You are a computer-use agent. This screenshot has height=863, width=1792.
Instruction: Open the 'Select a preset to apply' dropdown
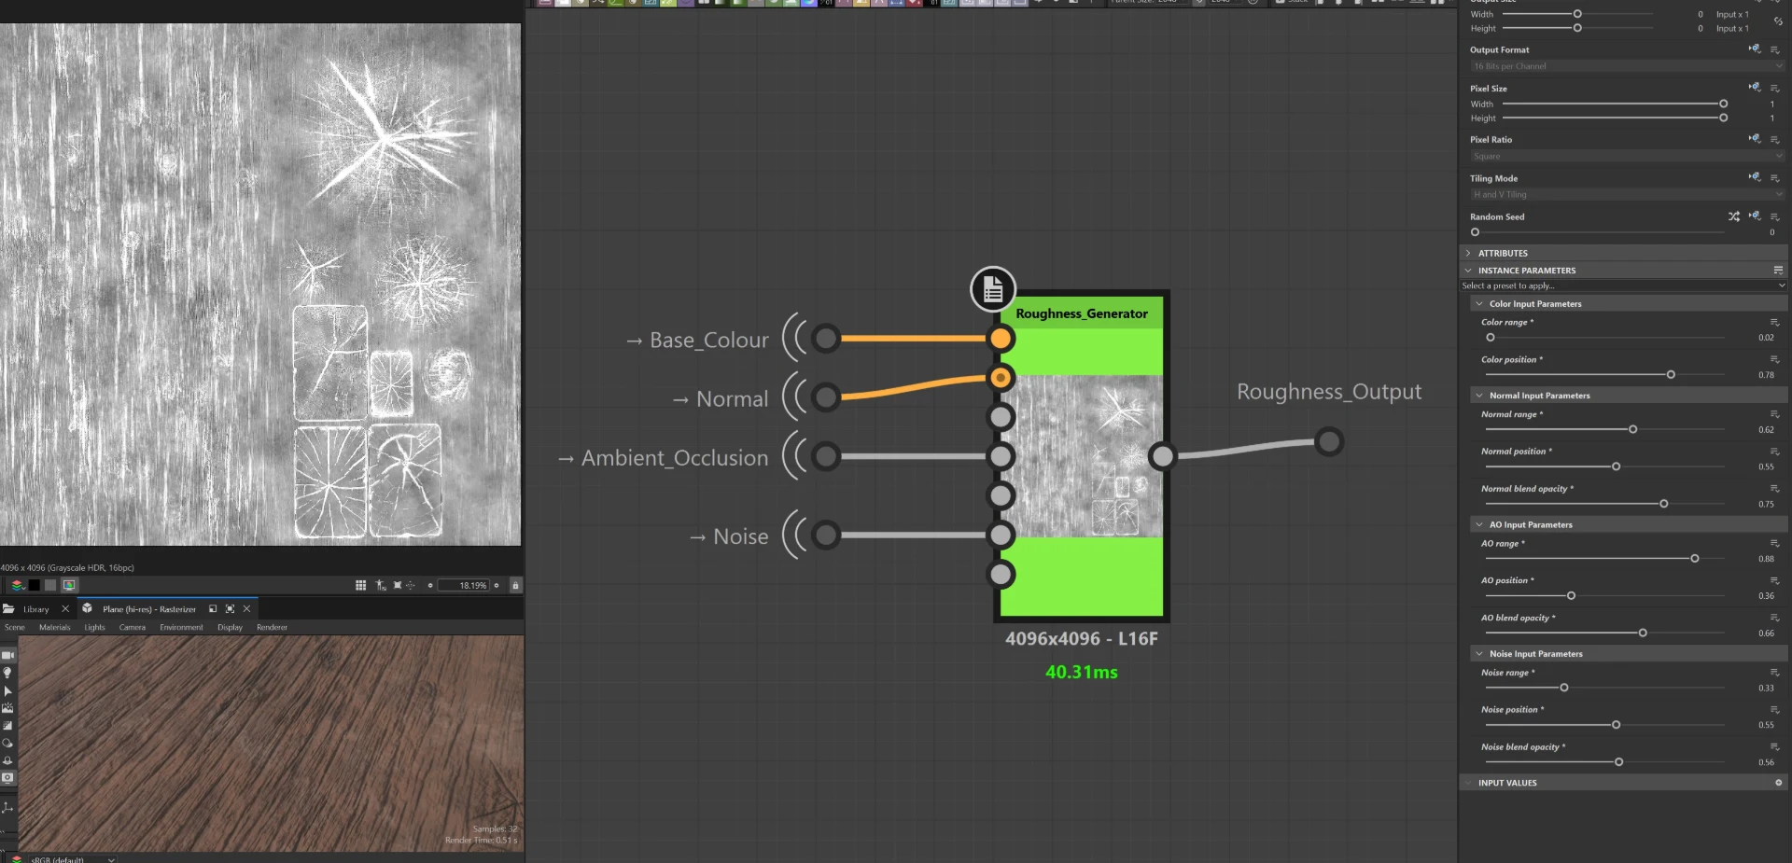coord(1623,285)
